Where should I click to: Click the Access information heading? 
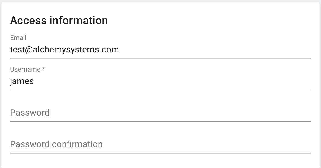(x=59, y=21)
